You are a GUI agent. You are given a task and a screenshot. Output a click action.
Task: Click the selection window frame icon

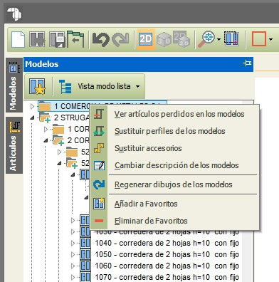click(231, 38)
